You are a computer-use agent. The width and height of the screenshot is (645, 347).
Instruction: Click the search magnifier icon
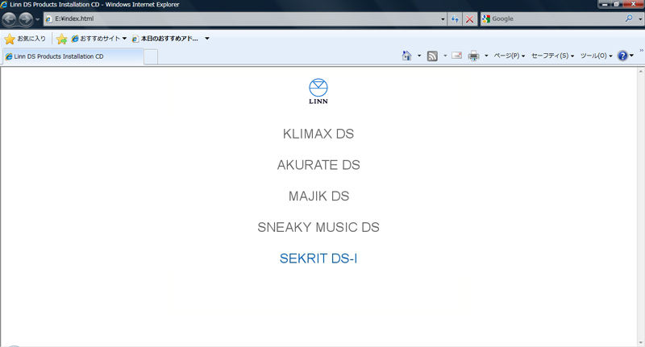[629, 19]
